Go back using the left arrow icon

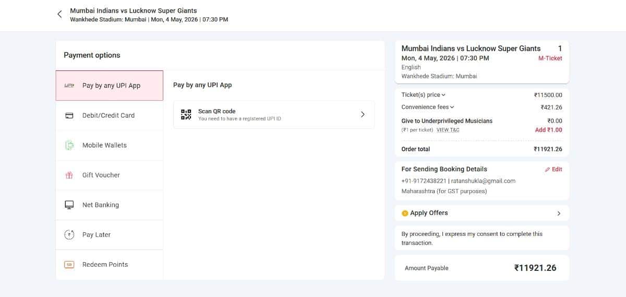coord(59,14)
